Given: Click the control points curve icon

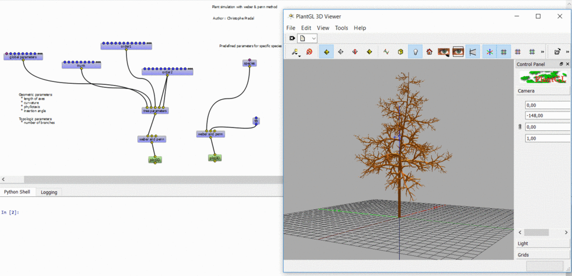Looking at the screenshot, I should point(386,52).
